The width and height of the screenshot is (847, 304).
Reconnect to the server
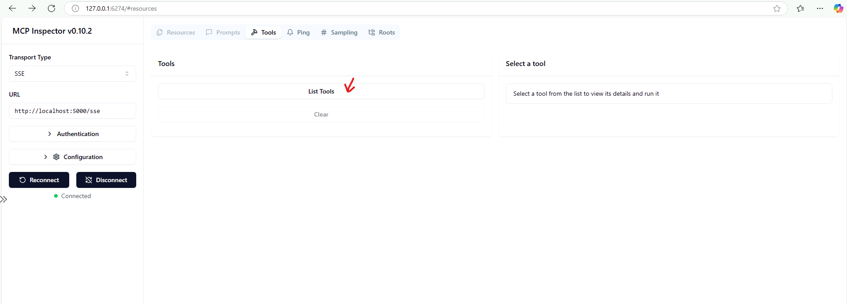[39, 180]
